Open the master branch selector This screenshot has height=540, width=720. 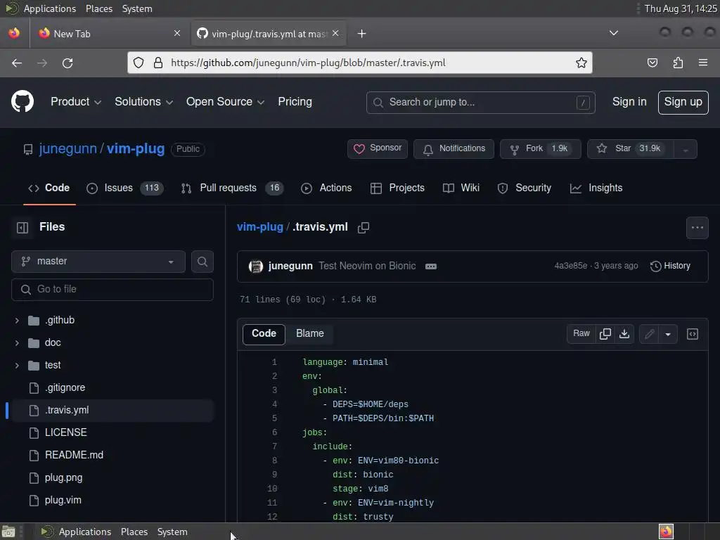tap(98, 262)
